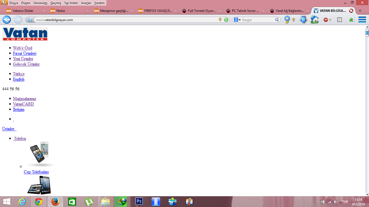Viewport: 369px width, 207px height.
Task: Open File Explorer from the taskbar
Action: [x=106, y=202]
